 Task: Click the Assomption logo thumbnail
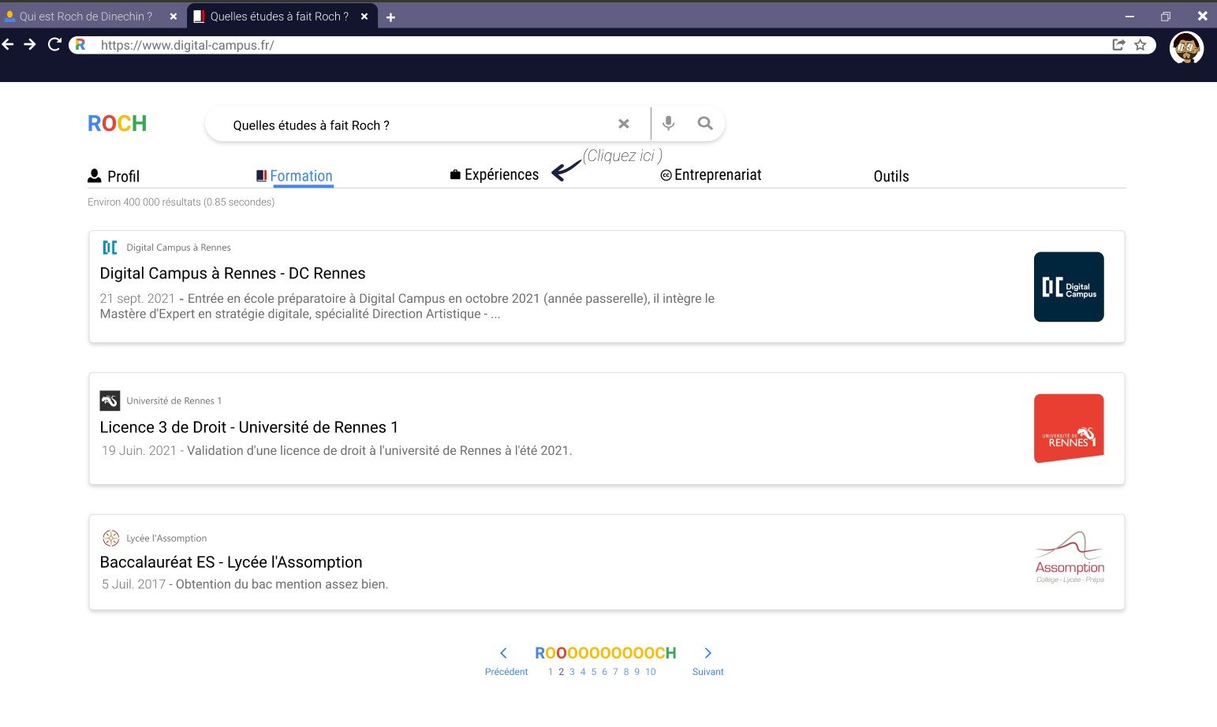(x=1070, y=557)
